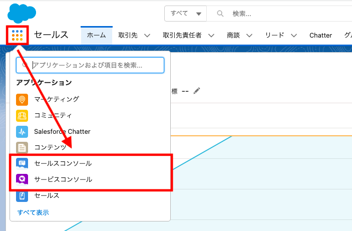Select the マーケティング app icon
This screenshot has height=231, width=352.
coord(22,99)
